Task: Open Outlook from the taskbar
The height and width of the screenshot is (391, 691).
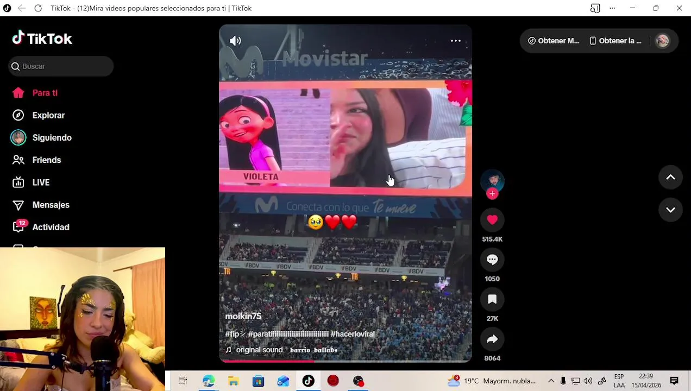Action: tap(284, 381)
